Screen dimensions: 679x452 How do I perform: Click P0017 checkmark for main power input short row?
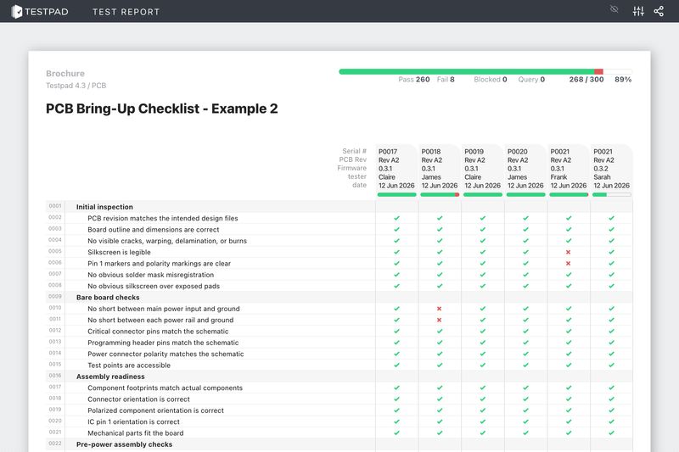coord(396,309)
